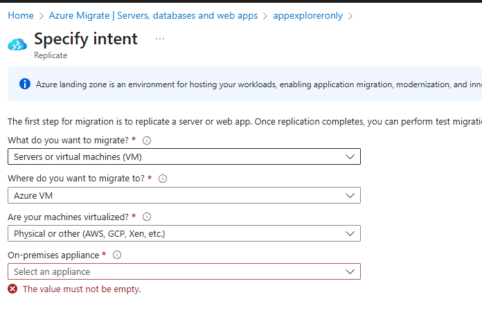The height and width of the screenshot is (315, 482).
Task: Click the Azure landing zone banner text
Action: pyautogui.click(x=259, y=84)
